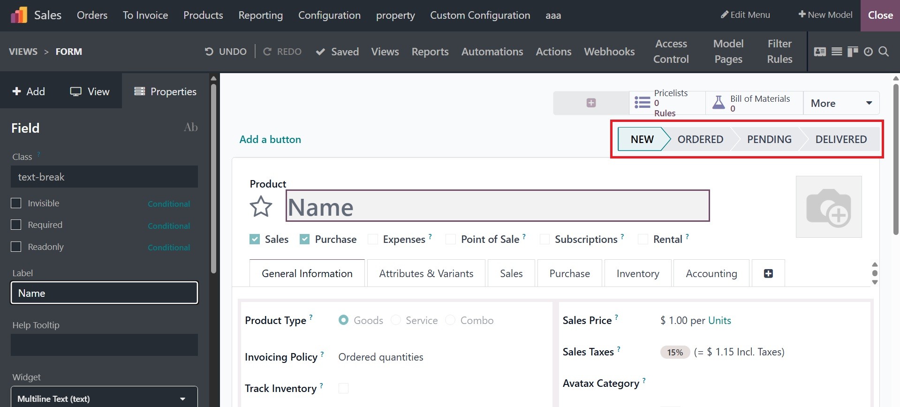Click the Redo button
This screenshot has height=407, width=900.
click(x=282, y=52)
